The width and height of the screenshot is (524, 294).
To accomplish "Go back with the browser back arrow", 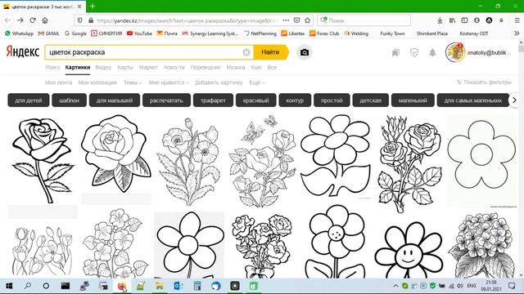I will tap(8, 20).
